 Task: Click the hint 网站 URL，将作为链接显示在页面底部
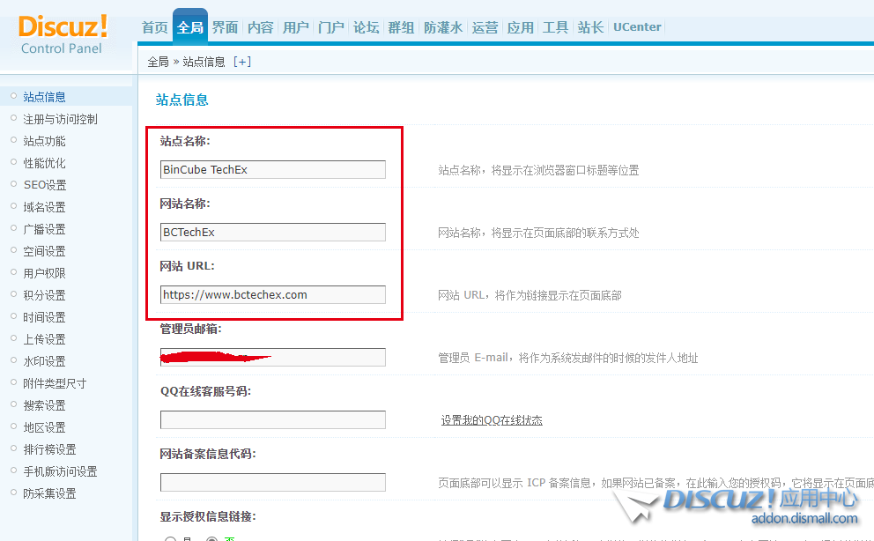pyautogui.click(x=530, y=295)
